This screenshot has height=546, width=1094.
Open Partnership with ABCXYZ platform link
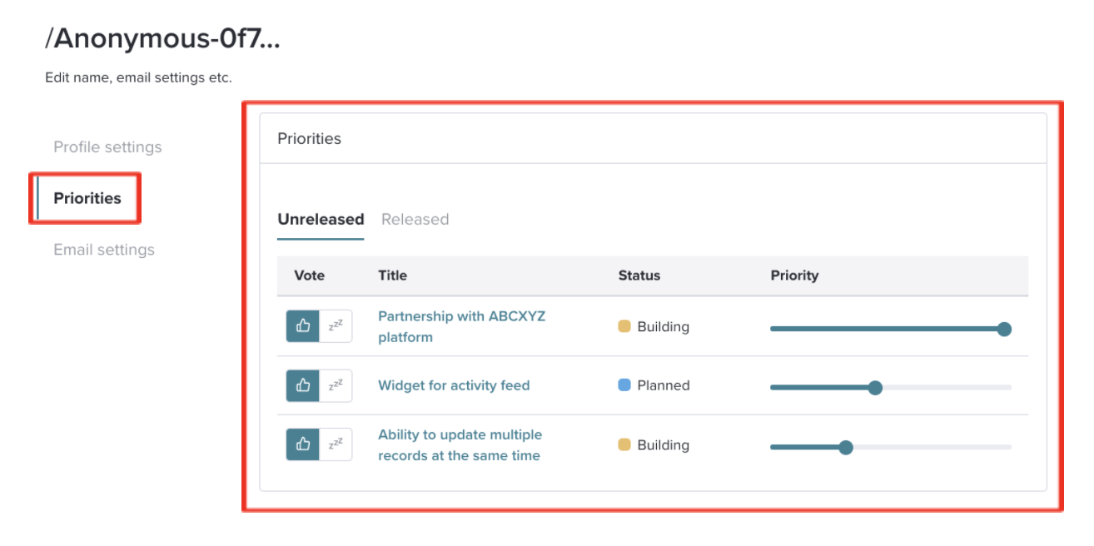tap(461, 327)
